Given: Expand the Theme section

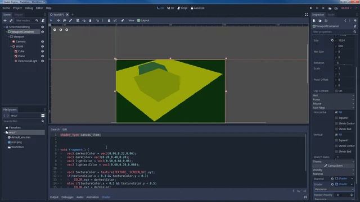Looking at the screenshot, I should [x=333, y=162].
